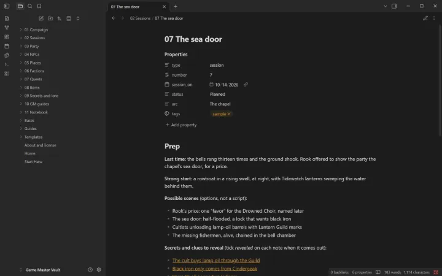Change the file explorer sort order
The height and width of the screenshot is (276, 442).
pos(60,18)
